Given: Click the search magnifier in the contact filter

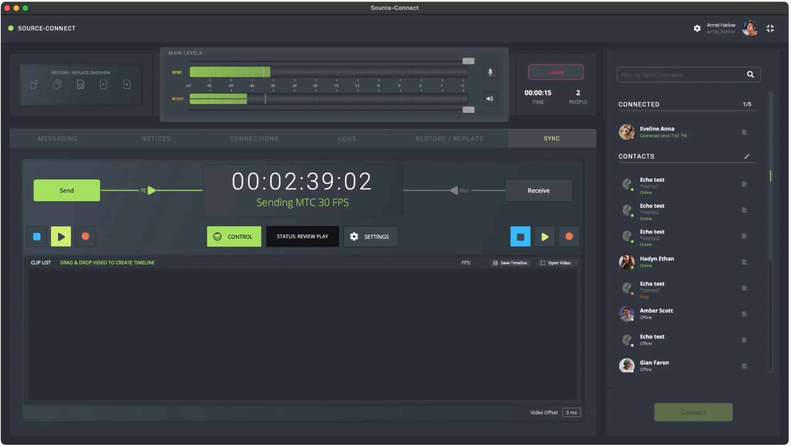Looking at the screenshot, I should click(x=750, y=75).
